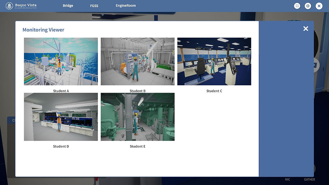
Task: Open the settings gear icon
Action: tap(308, 6)
